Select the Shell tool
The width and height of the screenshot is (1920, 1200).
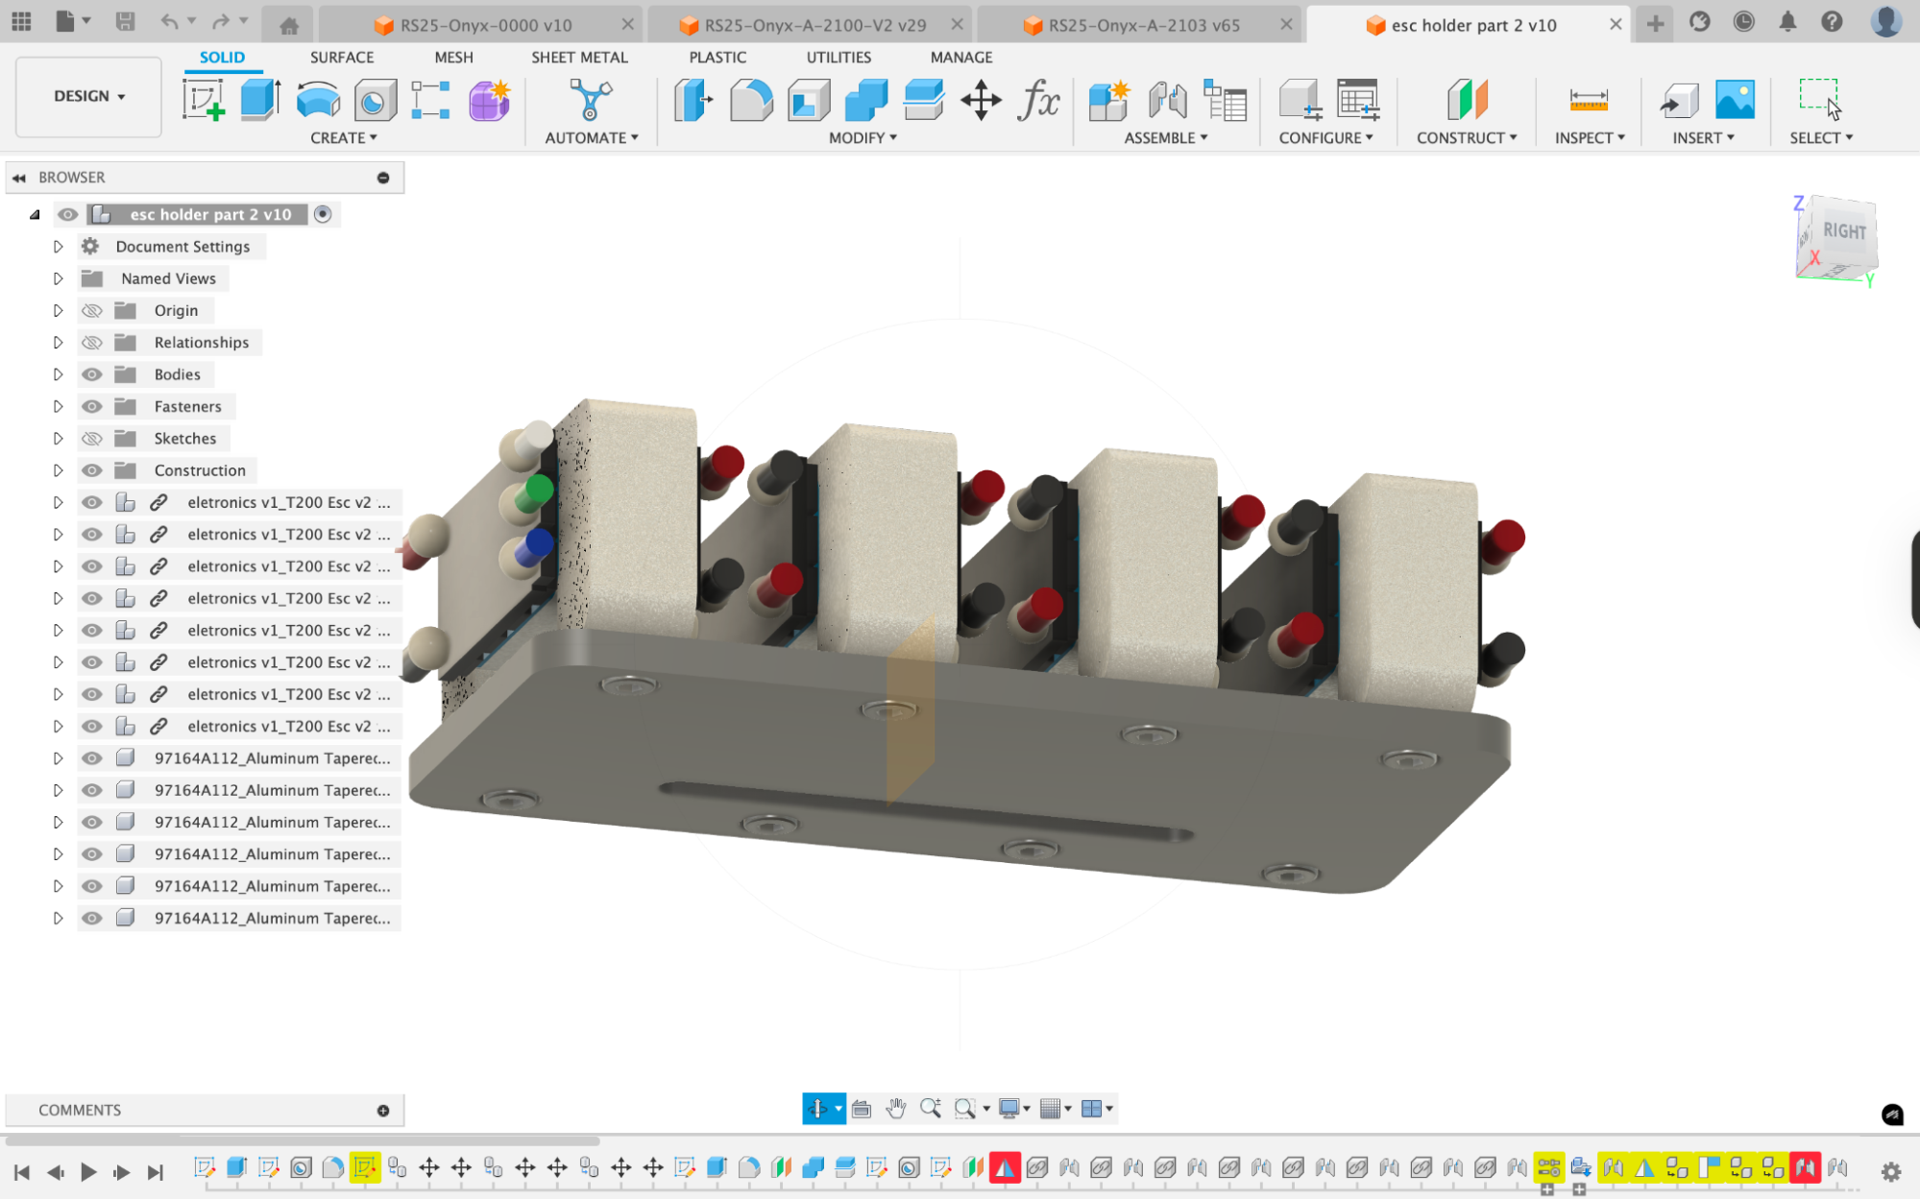point(809,100)
